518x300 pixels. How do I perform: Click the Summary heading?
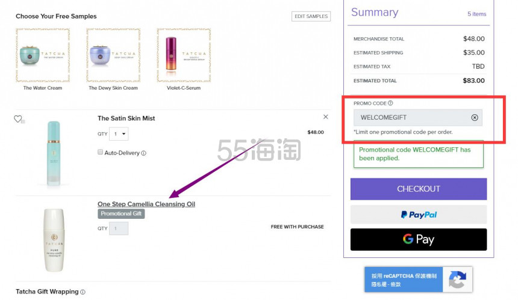[x=375, y=12]
